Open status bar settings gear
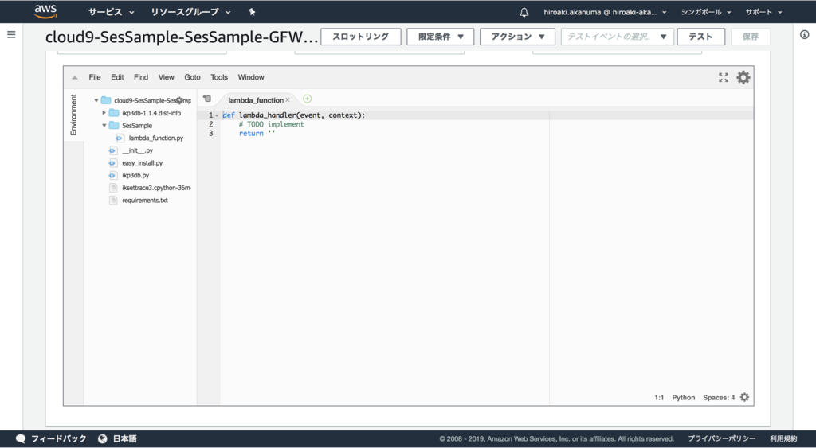The width and height of the screenshot is (816, 448). point(745,397)
